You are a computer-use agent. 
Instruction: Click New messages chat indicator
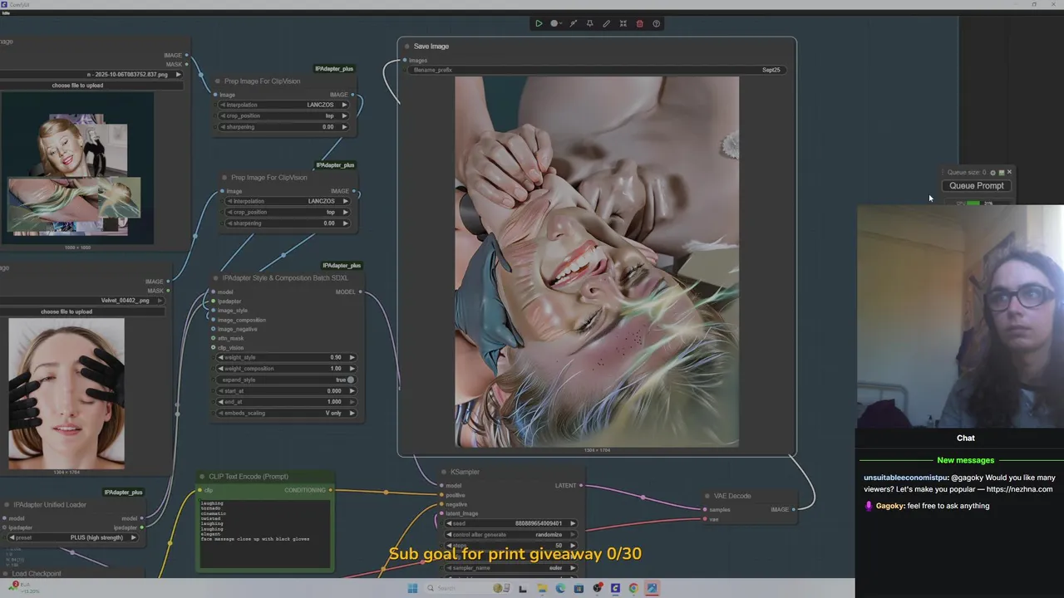click(x=965, y=460)
